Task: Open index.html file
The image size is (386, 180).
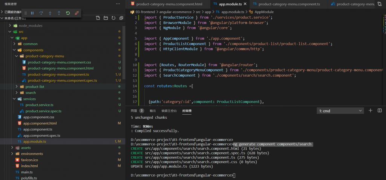Action: [x=29, y=166]
